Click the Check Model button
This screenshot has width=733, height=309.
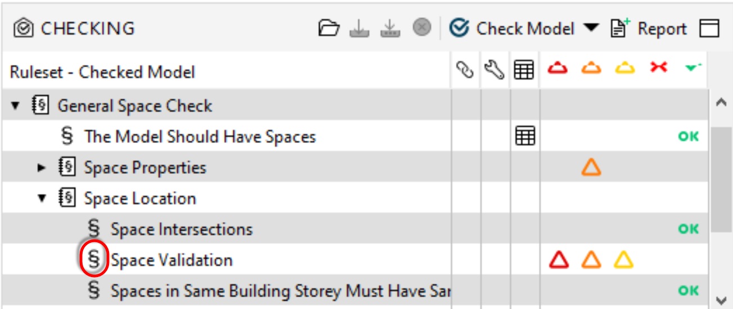coord(514,28)
